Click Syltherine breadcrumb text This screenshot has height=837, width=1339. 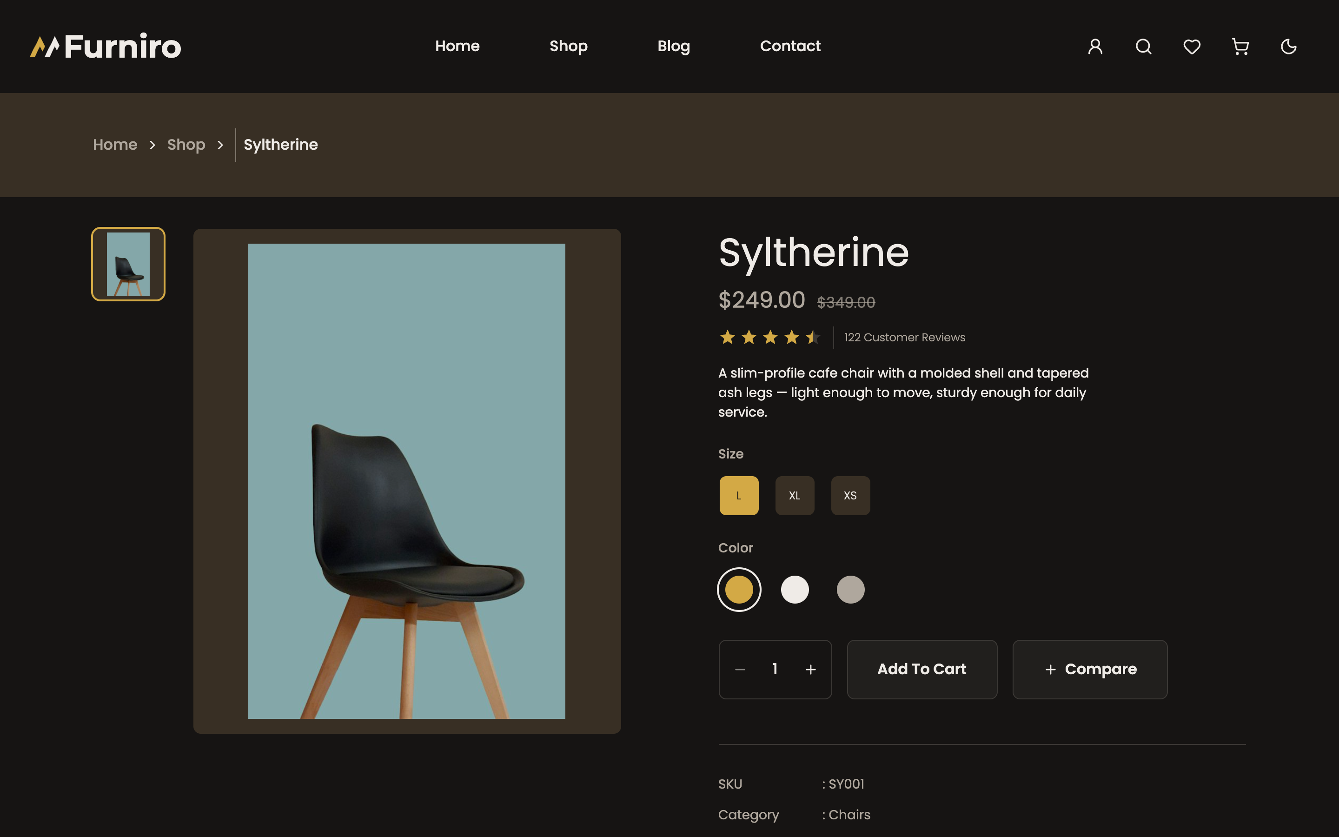pos(280,145)
